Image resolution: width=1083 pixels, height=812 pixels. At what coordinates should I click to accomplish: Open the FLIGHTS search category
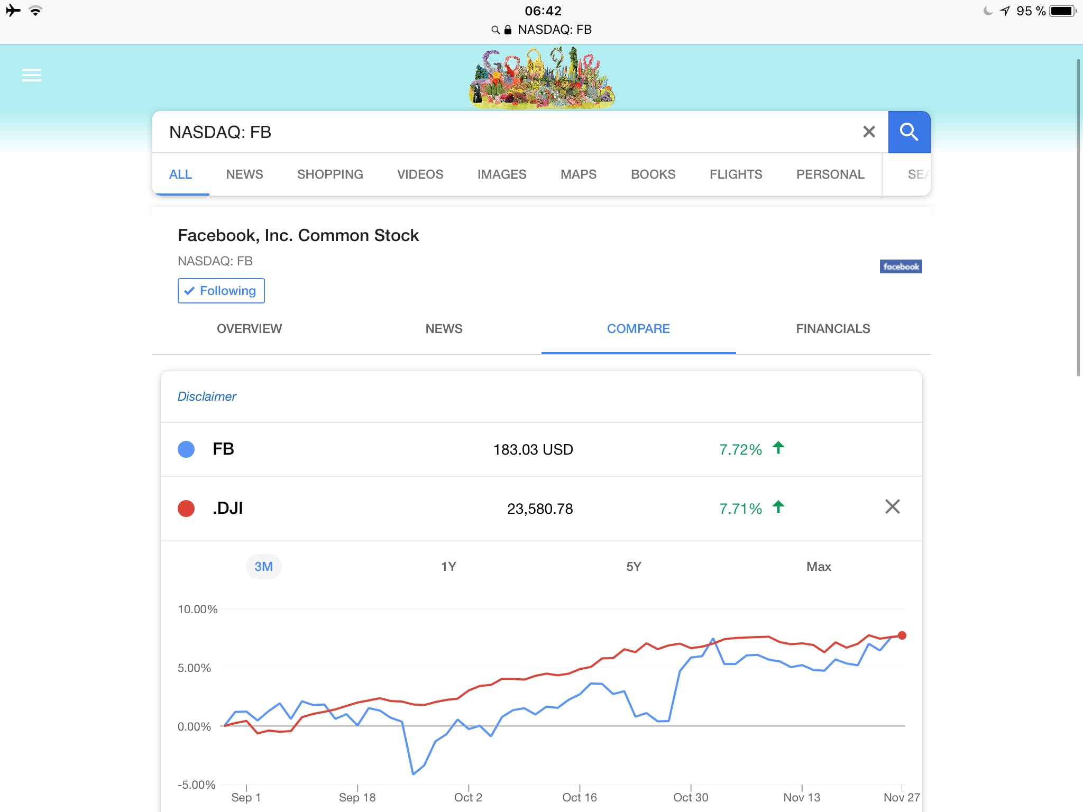click(x=736, y=174)
